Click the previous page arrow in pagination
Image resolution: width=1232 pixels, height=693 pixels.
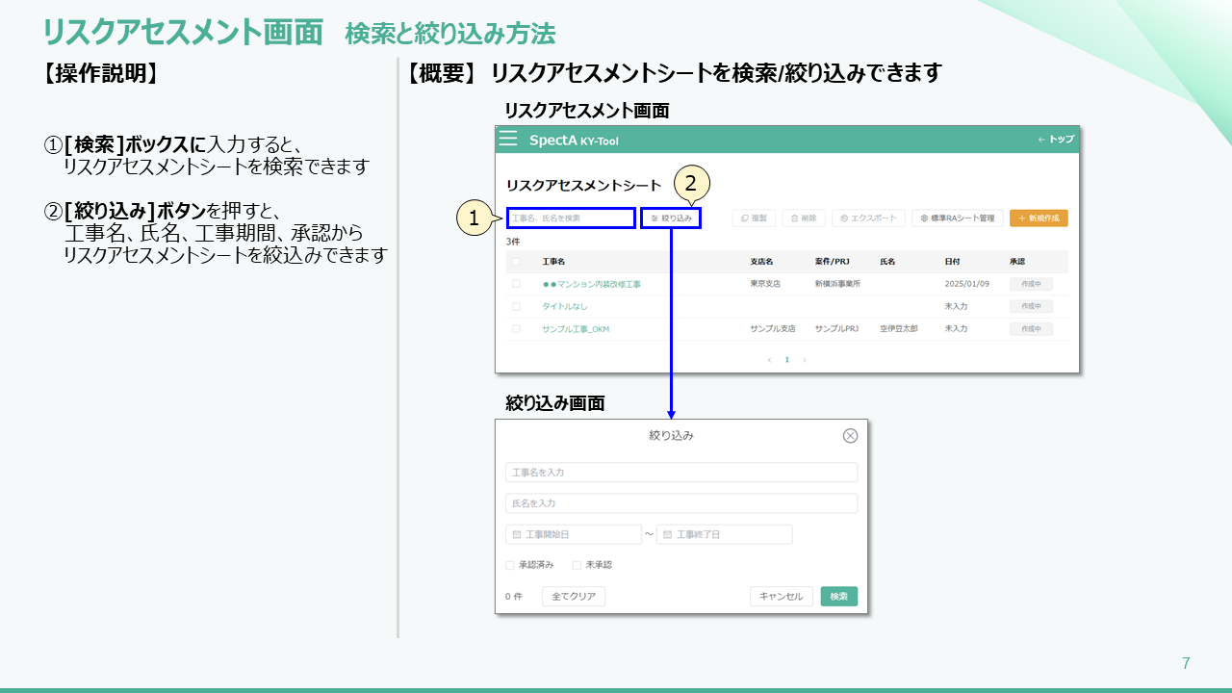(769, 360)
